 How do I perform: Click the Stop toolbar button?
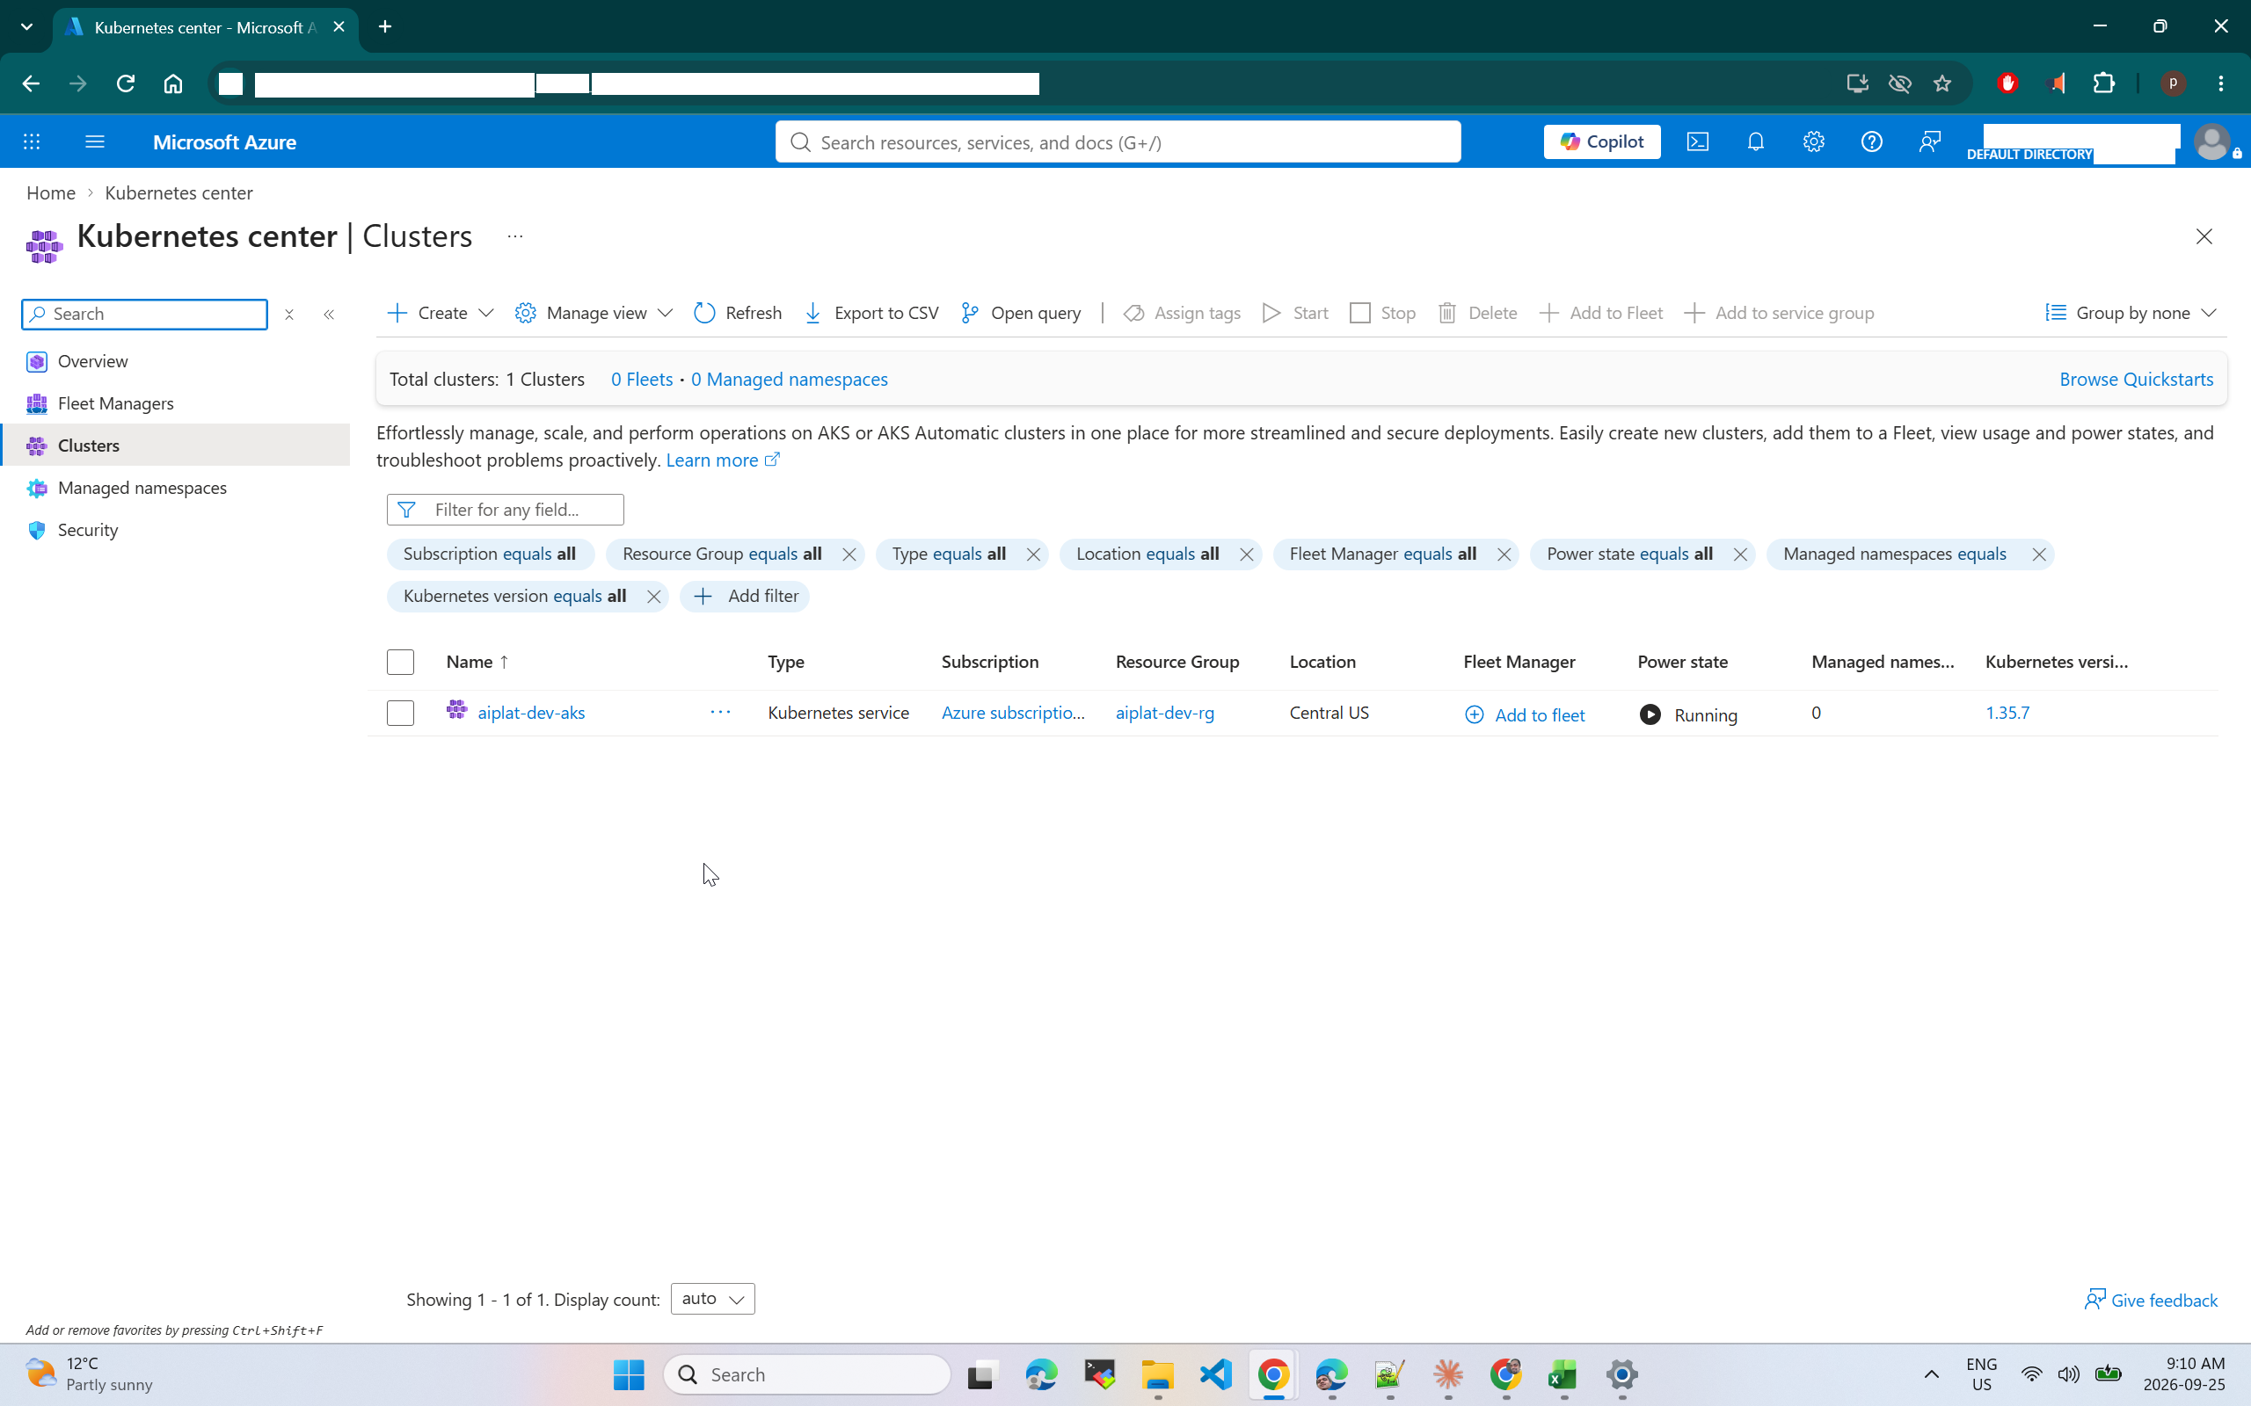[x=1382, y=314]
